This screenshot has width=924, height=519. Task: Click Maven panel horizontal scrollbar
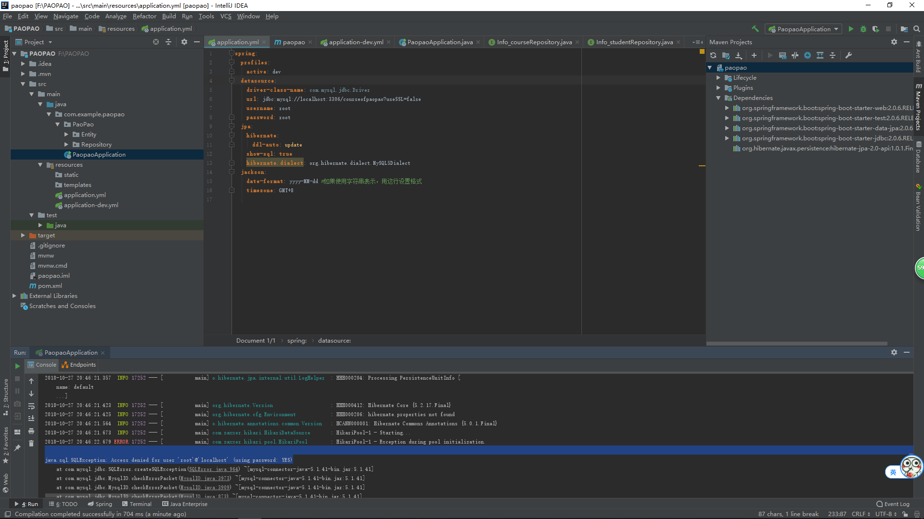click(796, 344)
